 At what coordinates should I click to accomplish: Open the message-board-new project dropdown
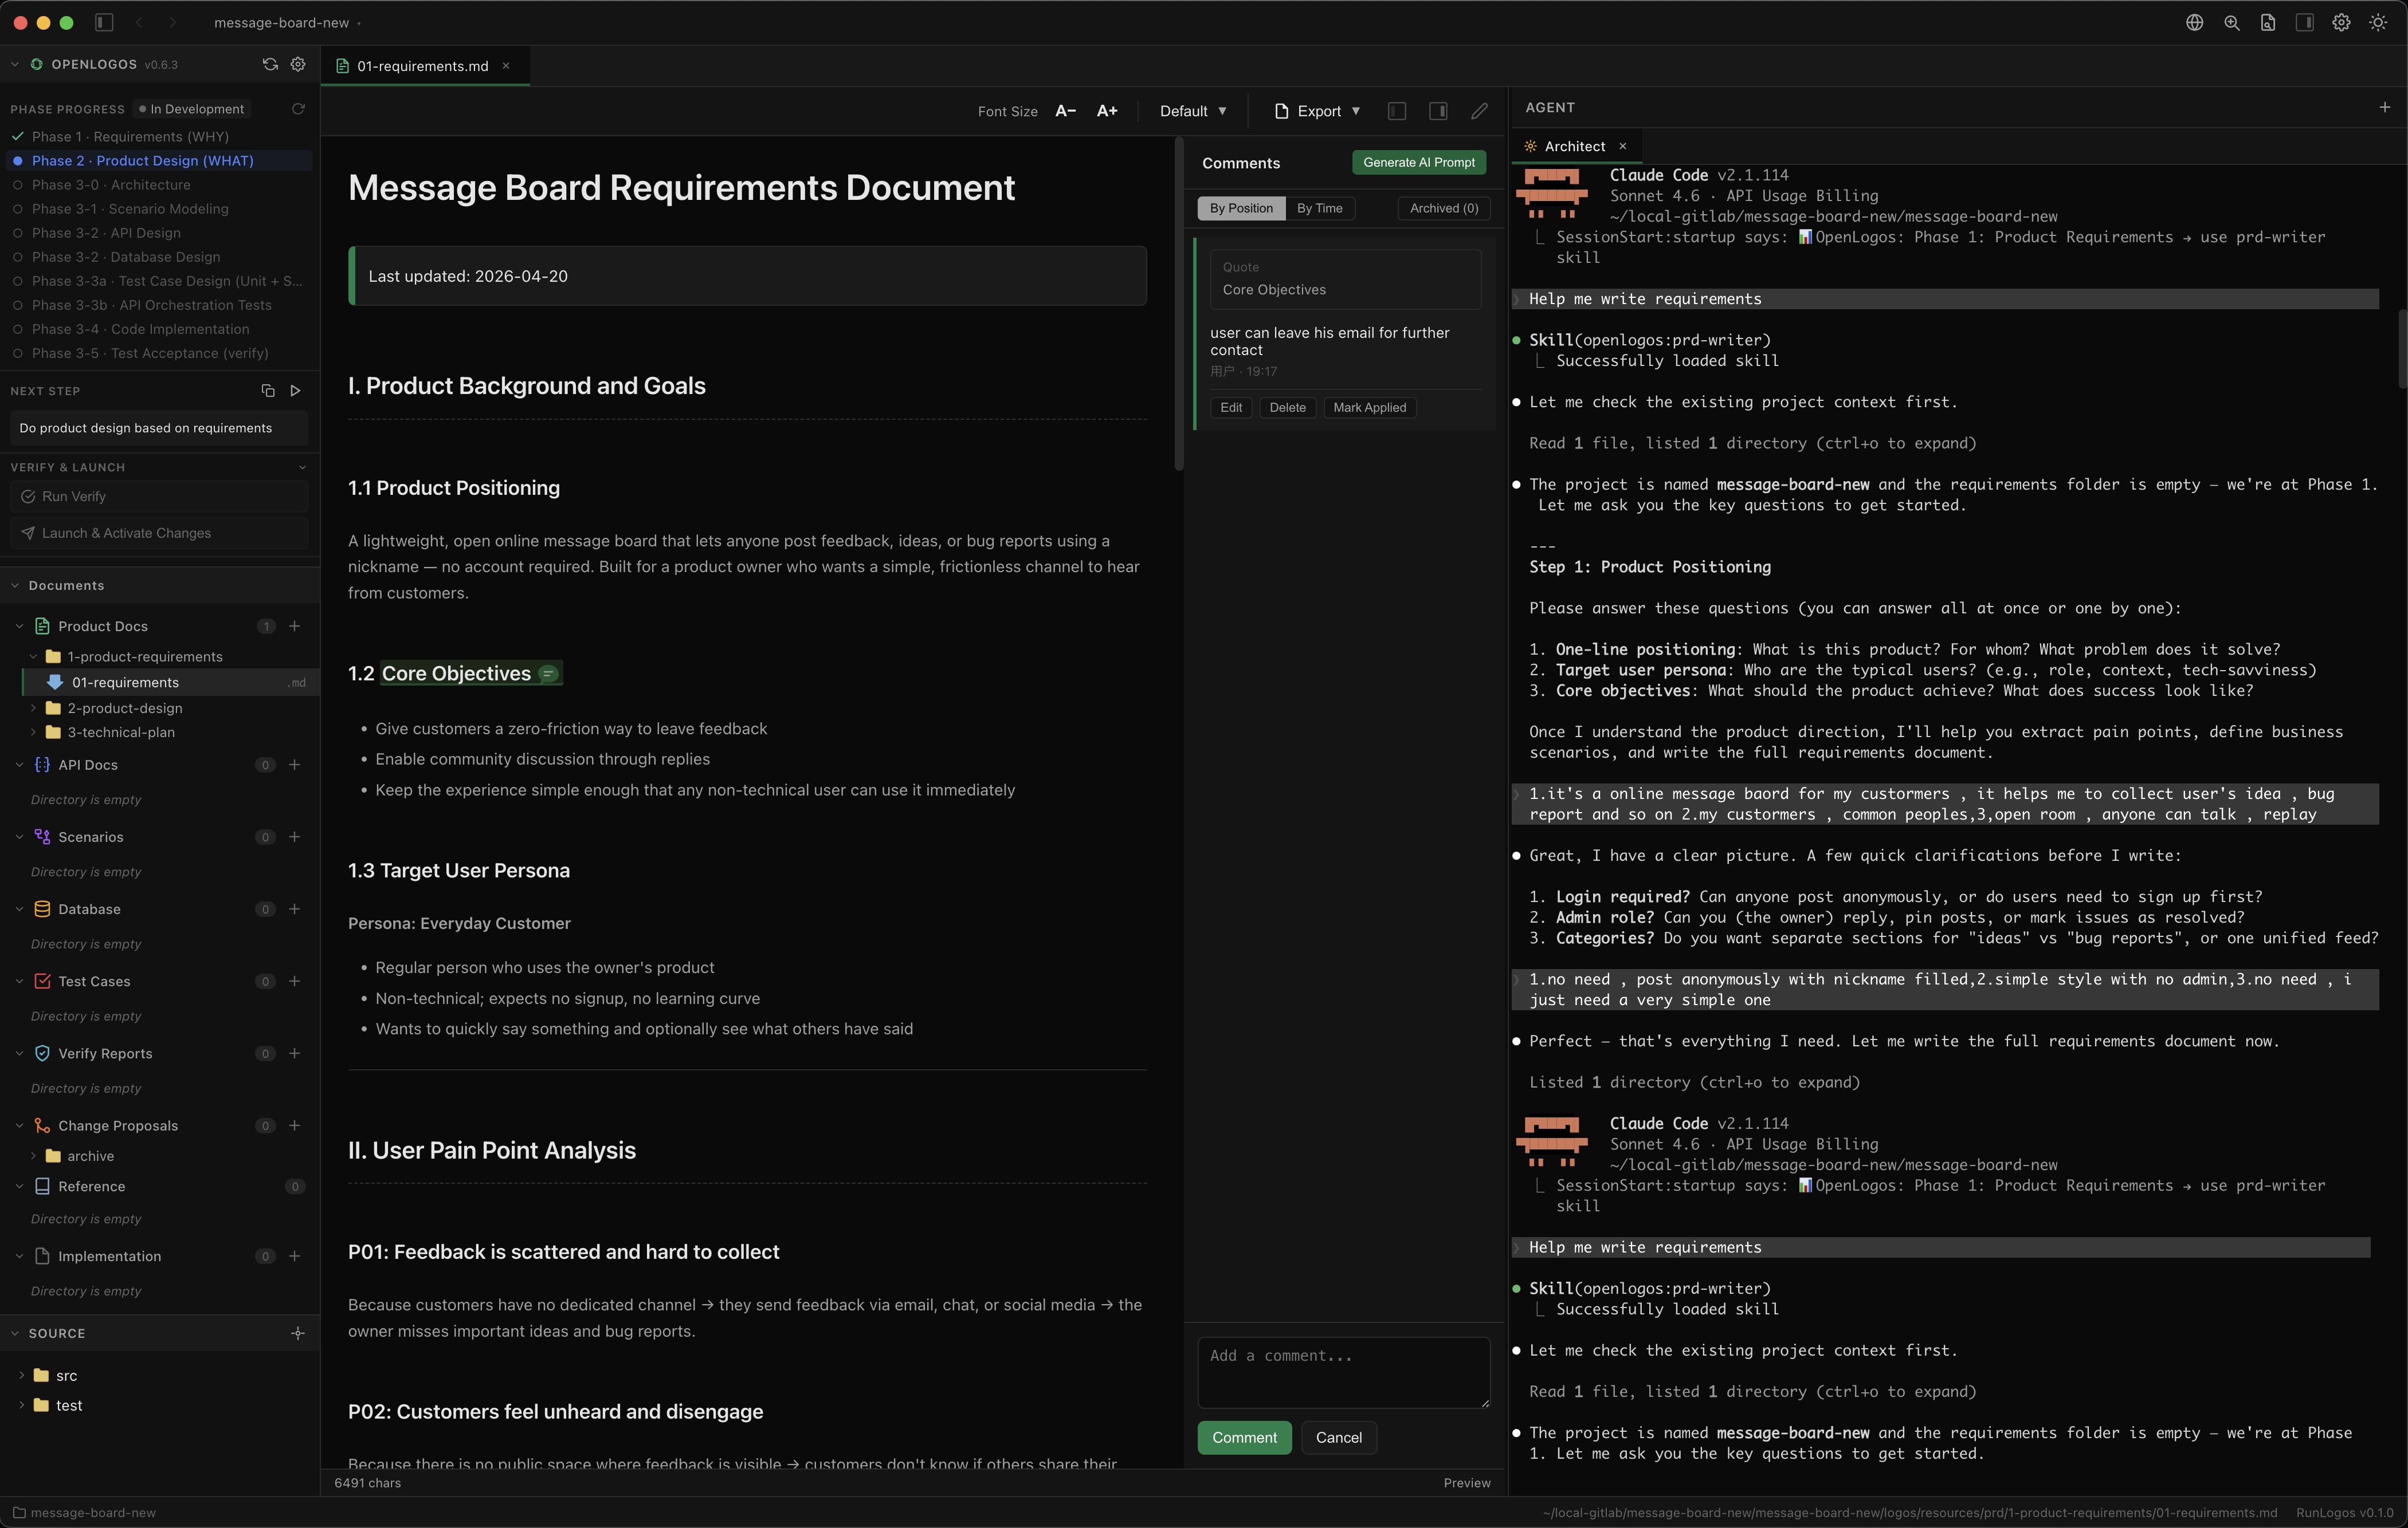287,23
